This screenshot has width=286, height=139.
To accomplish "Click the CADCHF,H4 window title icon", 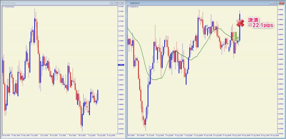I will 128,3.
